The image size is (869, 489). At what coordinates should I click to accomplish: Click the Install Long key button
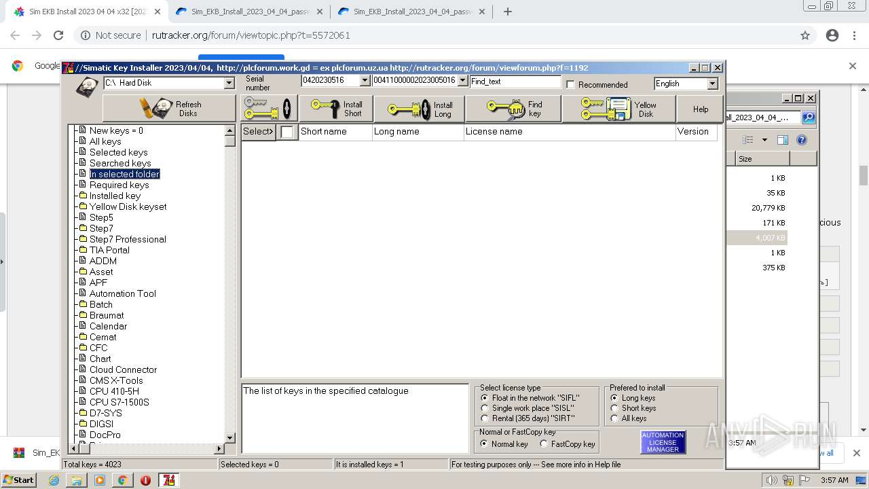tap(419, 109)
